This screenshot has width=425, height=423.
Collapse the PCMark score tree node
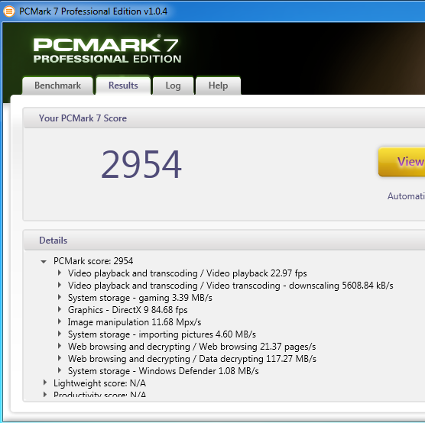(x=44, y=261)
